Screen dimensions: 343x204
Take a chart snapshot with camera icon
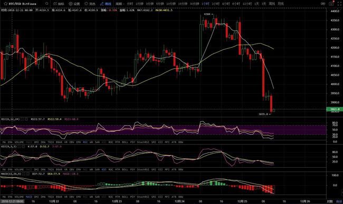331,4
